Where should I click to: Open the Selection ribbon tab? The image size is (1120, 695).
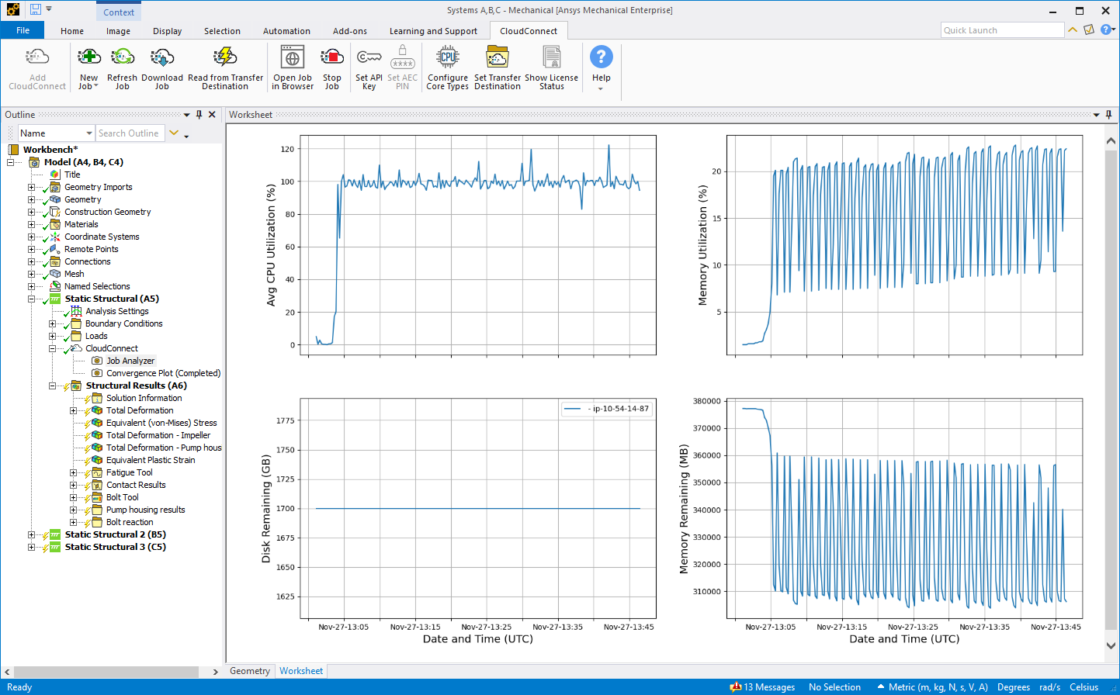(x=222, y=31)
